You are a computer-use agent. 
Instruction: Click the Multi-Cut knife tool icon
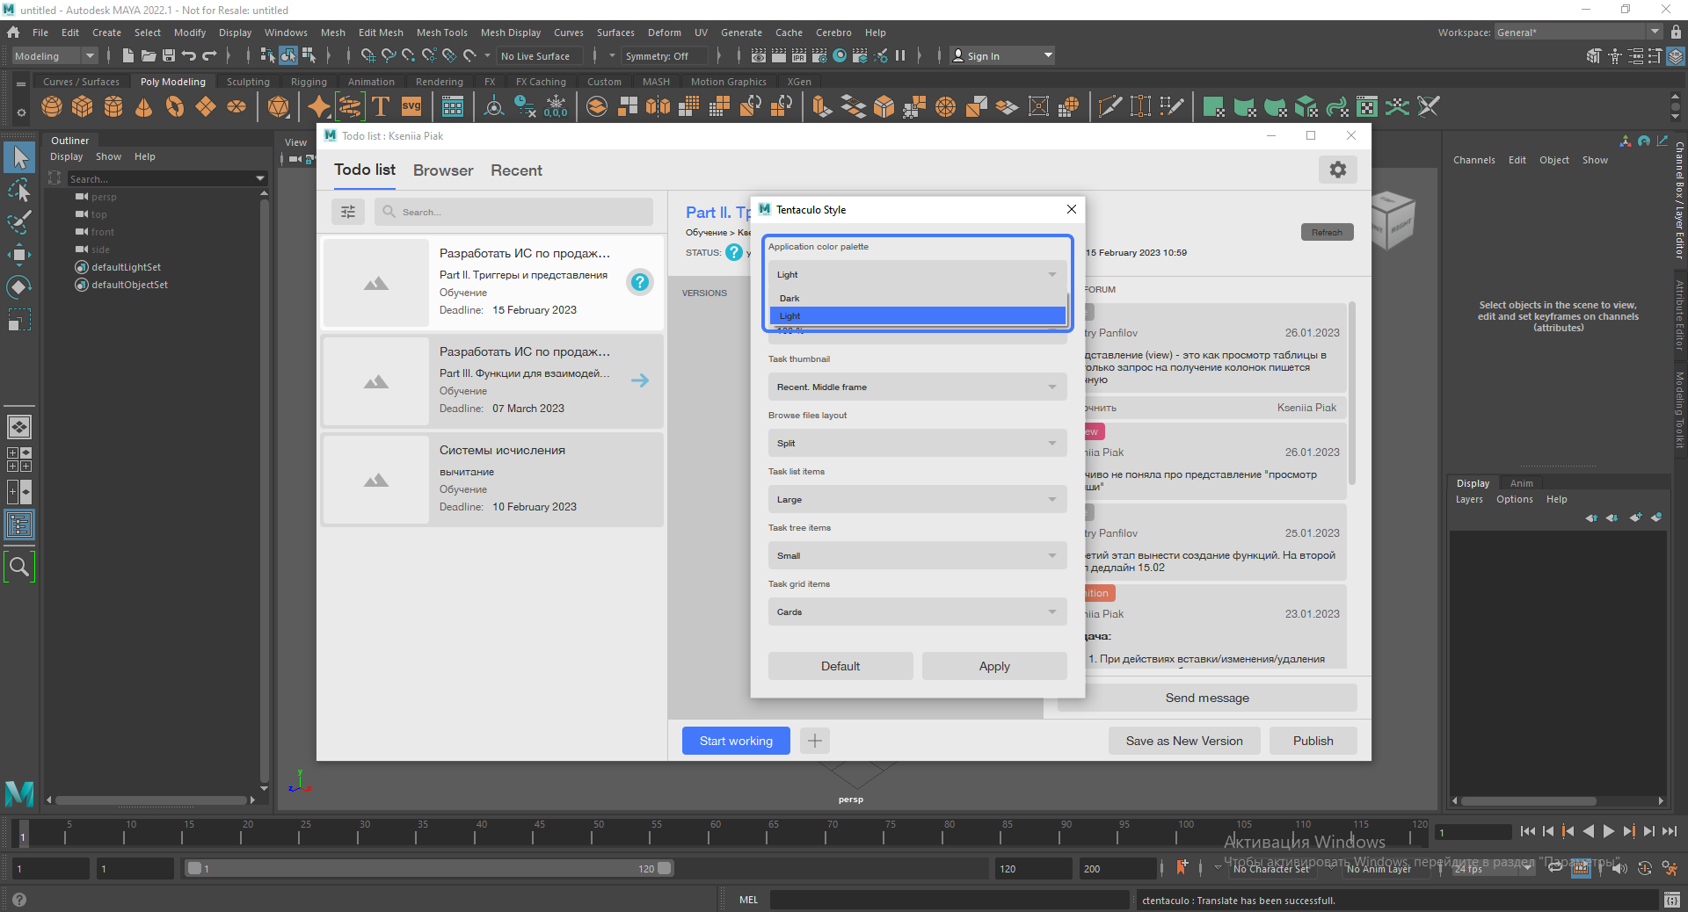(1110, 107)
